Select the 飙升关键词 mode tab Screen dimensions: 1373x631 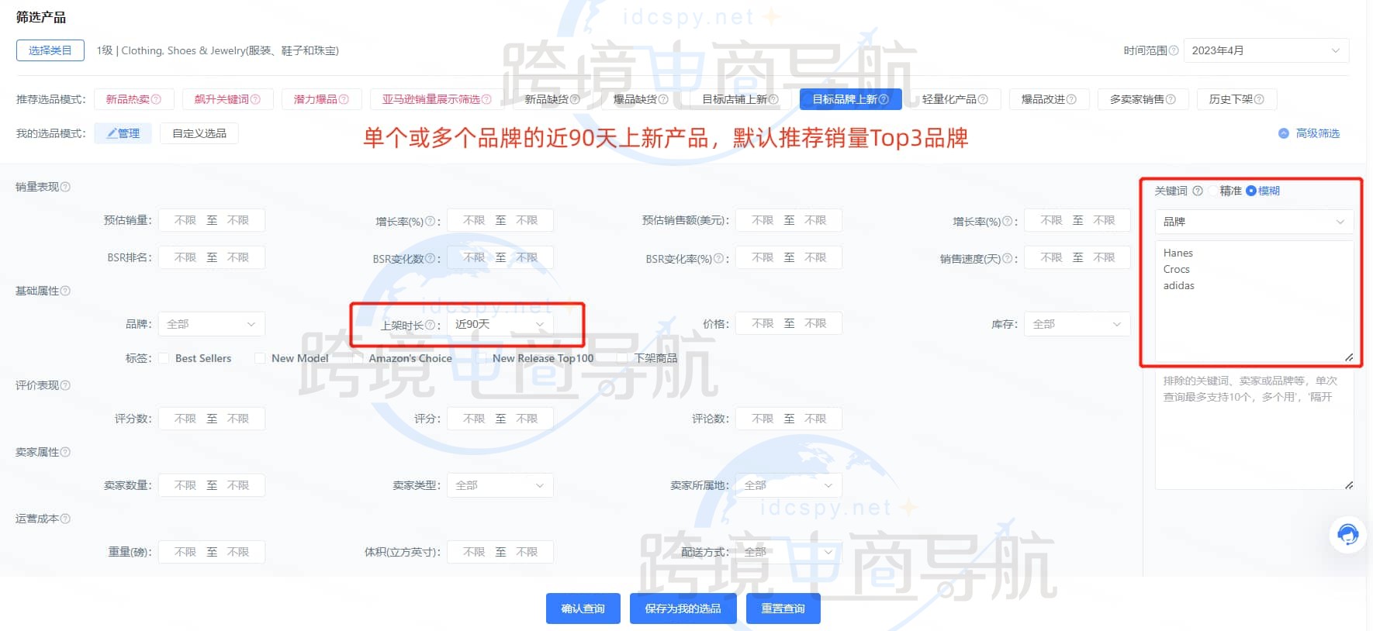click(x=227, y=99)
